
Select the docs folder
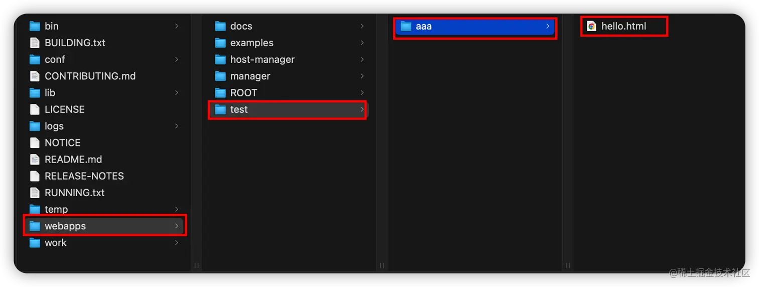241,26
